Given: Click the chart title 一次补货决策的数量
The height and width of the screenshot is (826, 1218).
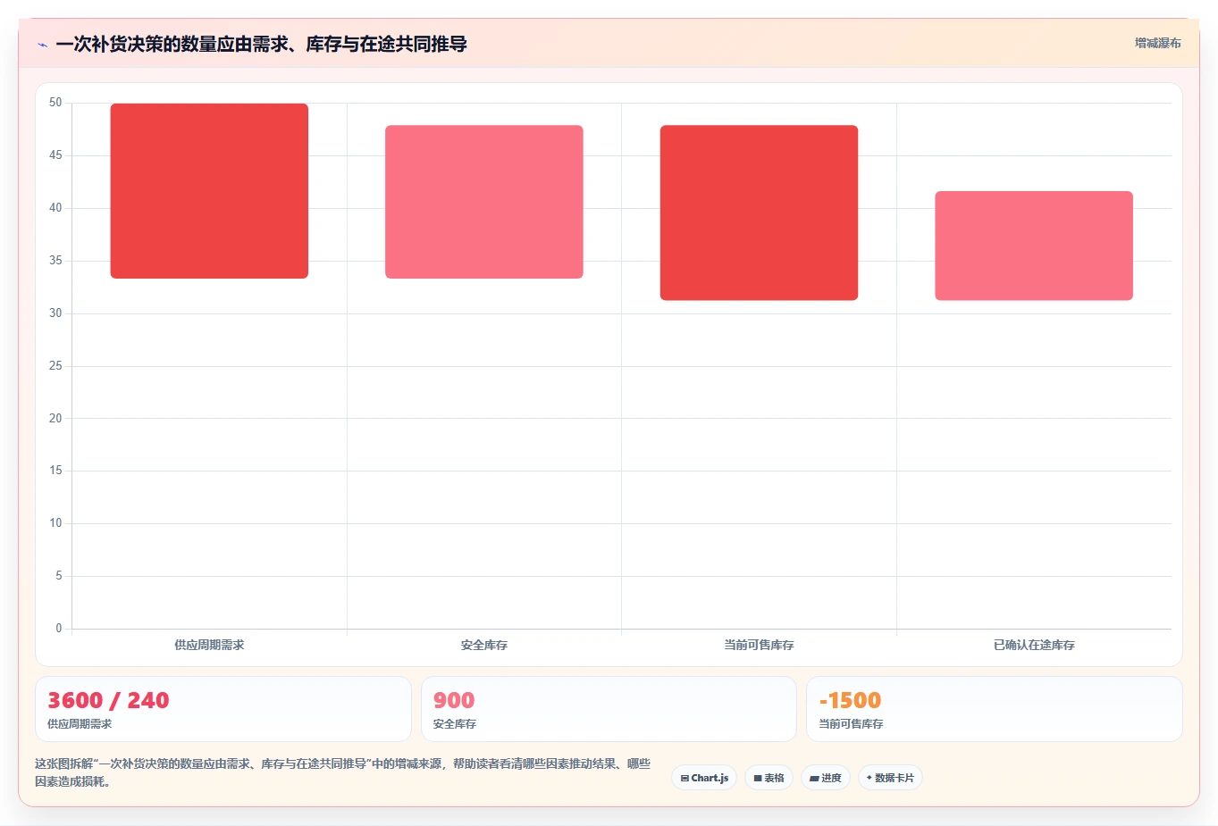Looking at the screenshot, I should [261, 44].
